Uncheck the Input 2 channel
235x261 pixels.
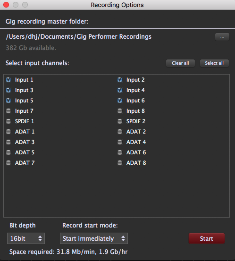tap(120, 80)
